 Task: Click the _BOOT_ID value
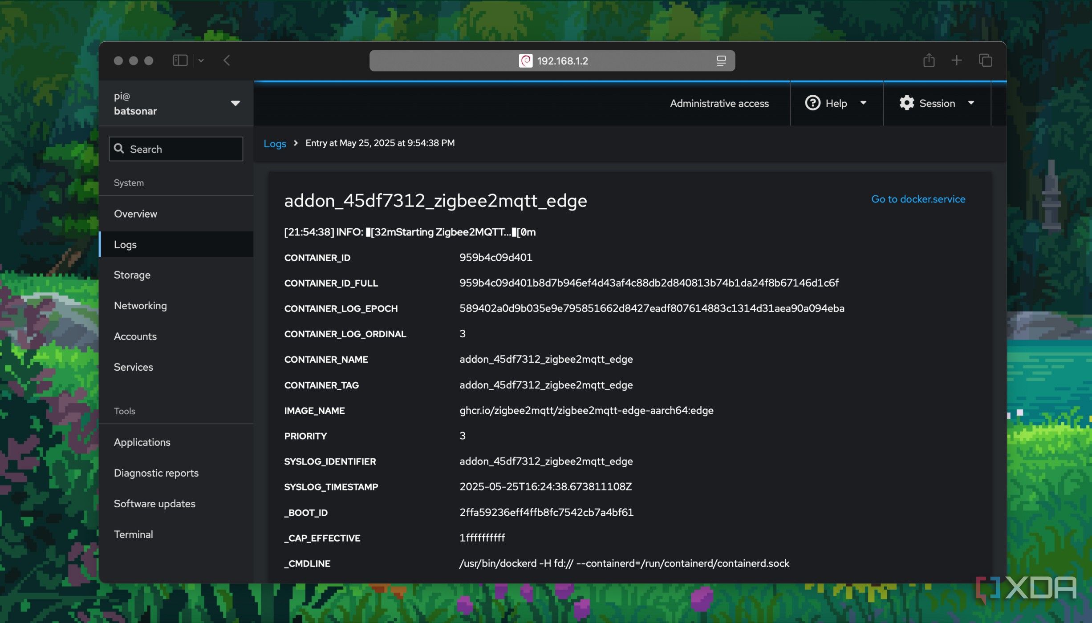546,512
